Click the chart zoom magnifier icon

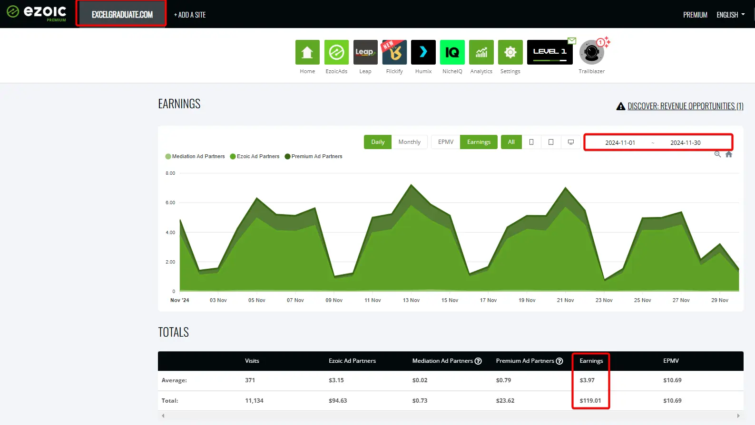pos(717,154)
